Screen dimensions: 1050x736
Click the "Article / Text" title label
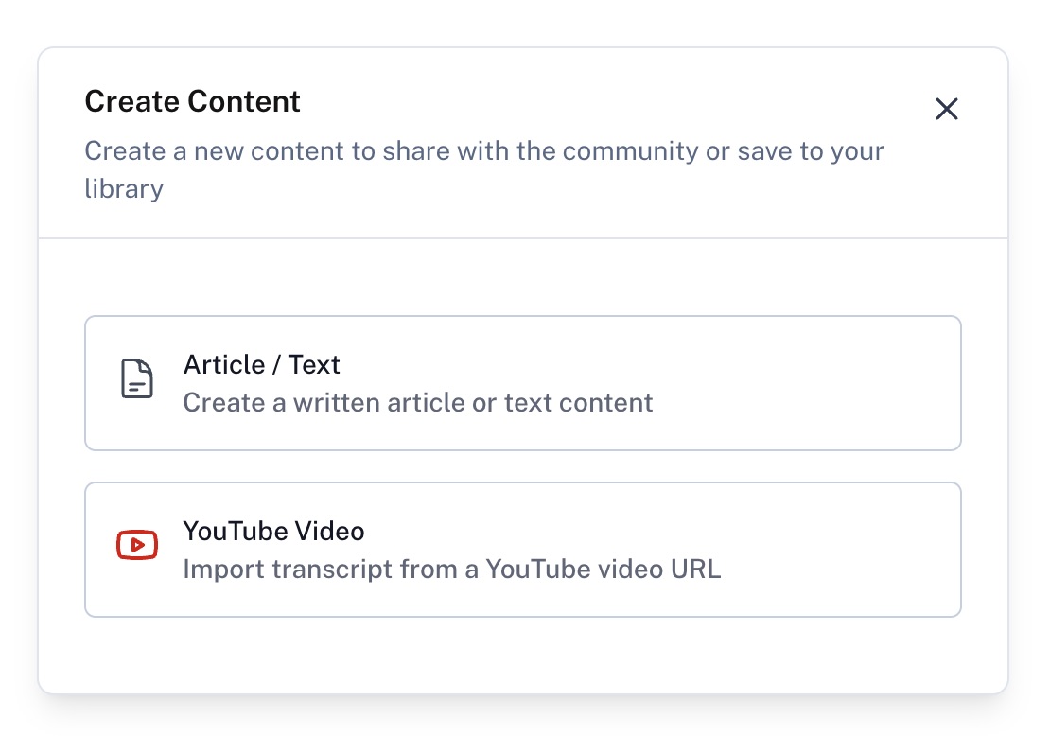261,365
